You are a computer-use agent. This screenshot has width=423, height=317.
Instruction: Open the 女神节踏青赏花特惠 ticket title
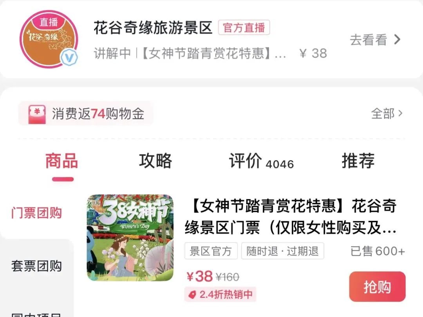pyautogui.click(x=291, y=217)
